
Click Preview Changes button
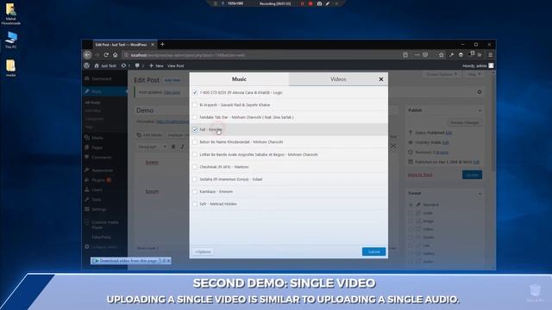465,122
